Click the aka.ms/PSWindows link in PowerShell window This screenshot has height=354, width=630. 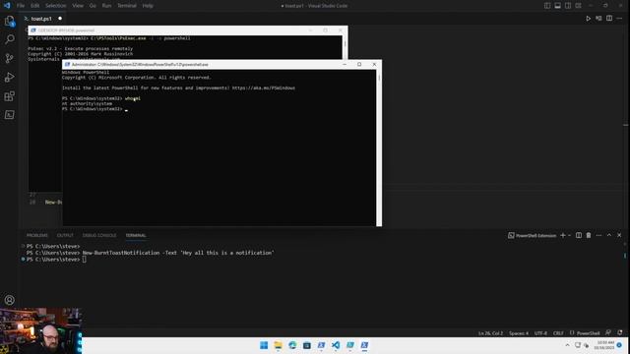pyautogui.click(x=264, y=88)
